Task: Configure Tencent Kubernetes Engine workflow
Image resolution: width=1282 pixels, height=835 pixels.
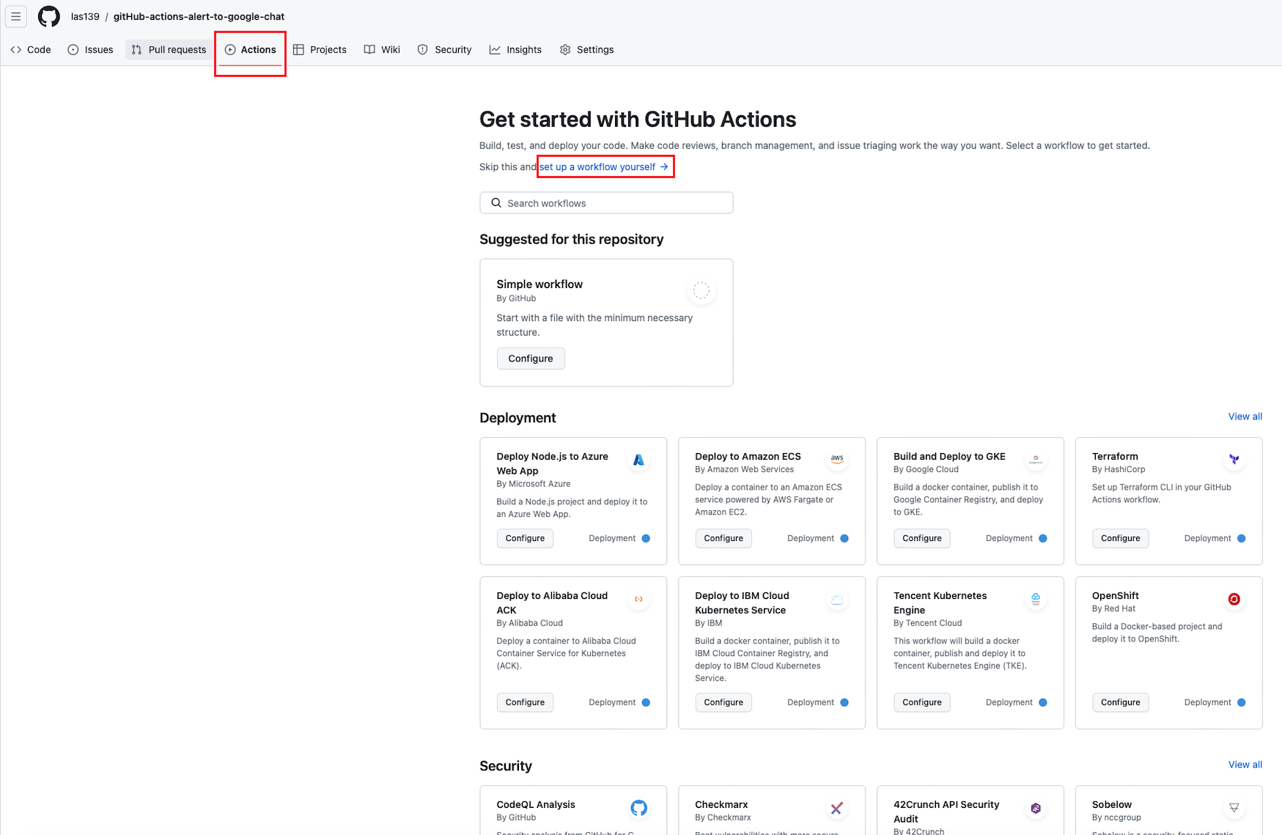Action: (922, 702)
